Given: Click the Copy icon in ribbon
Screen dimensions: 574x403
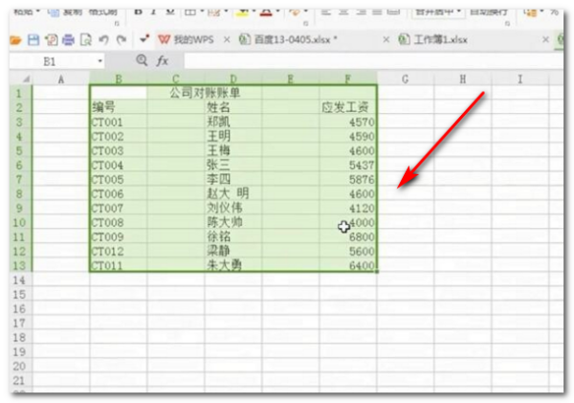Looking at the screenshot, I should click(54, 12).
